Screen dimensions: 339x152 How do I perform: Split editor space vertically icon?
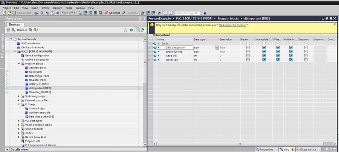click(171, 13)
